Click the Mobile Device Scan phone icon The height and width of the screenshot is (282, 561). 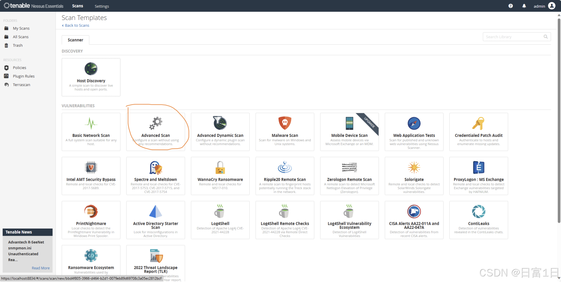349,123
